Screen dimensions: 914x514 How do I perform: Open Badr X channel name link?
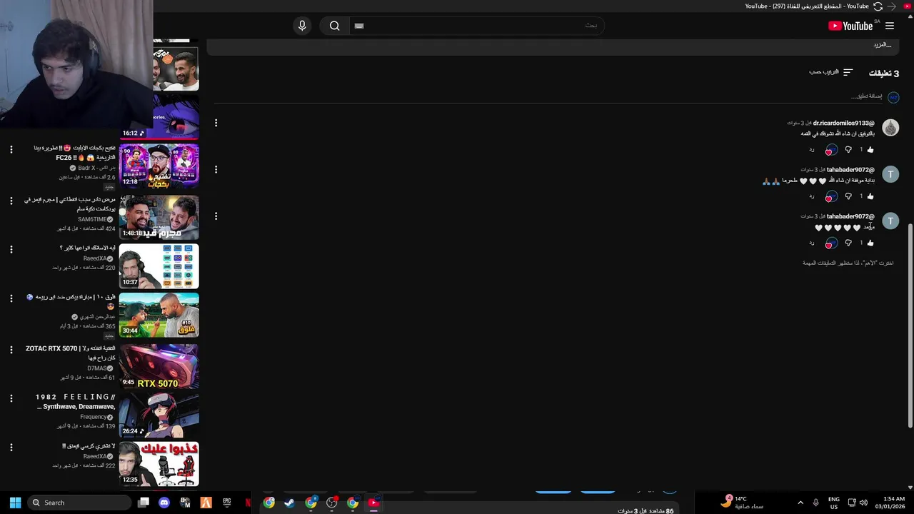[x=96, y=168]
